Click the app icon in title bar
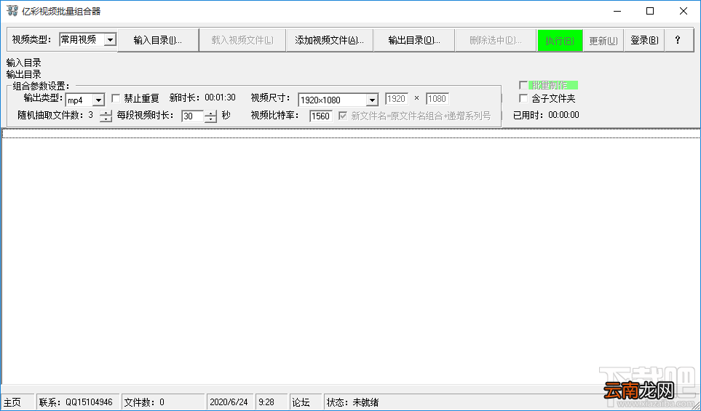The width and height of the screenshot is (701, 411). point(12,11)
